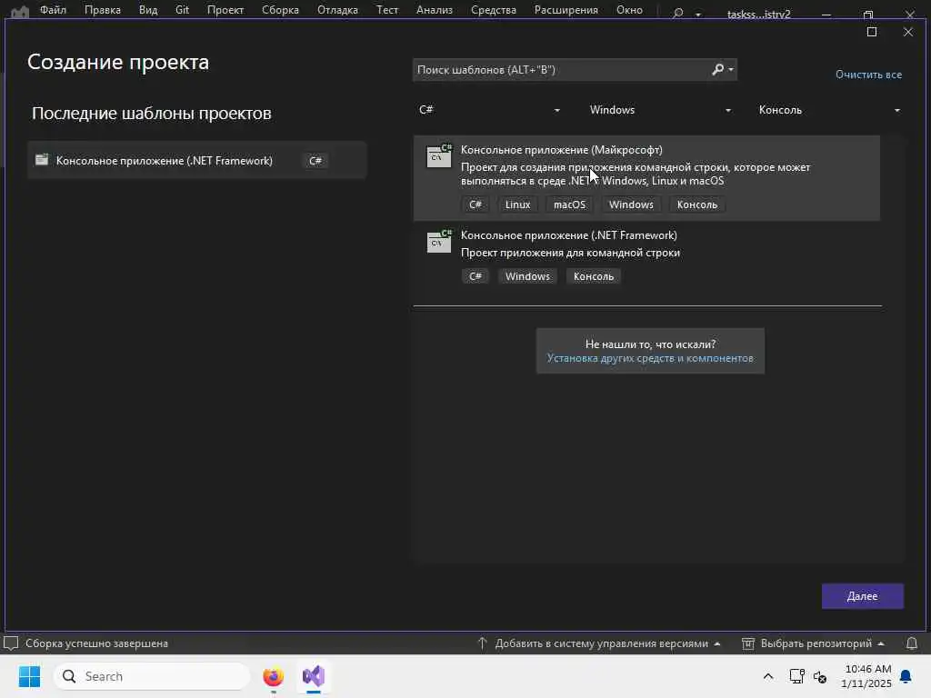Screen dimensions: 931x698
Task: Expand the search box options arrow
Action: click(x=731, y=69)
